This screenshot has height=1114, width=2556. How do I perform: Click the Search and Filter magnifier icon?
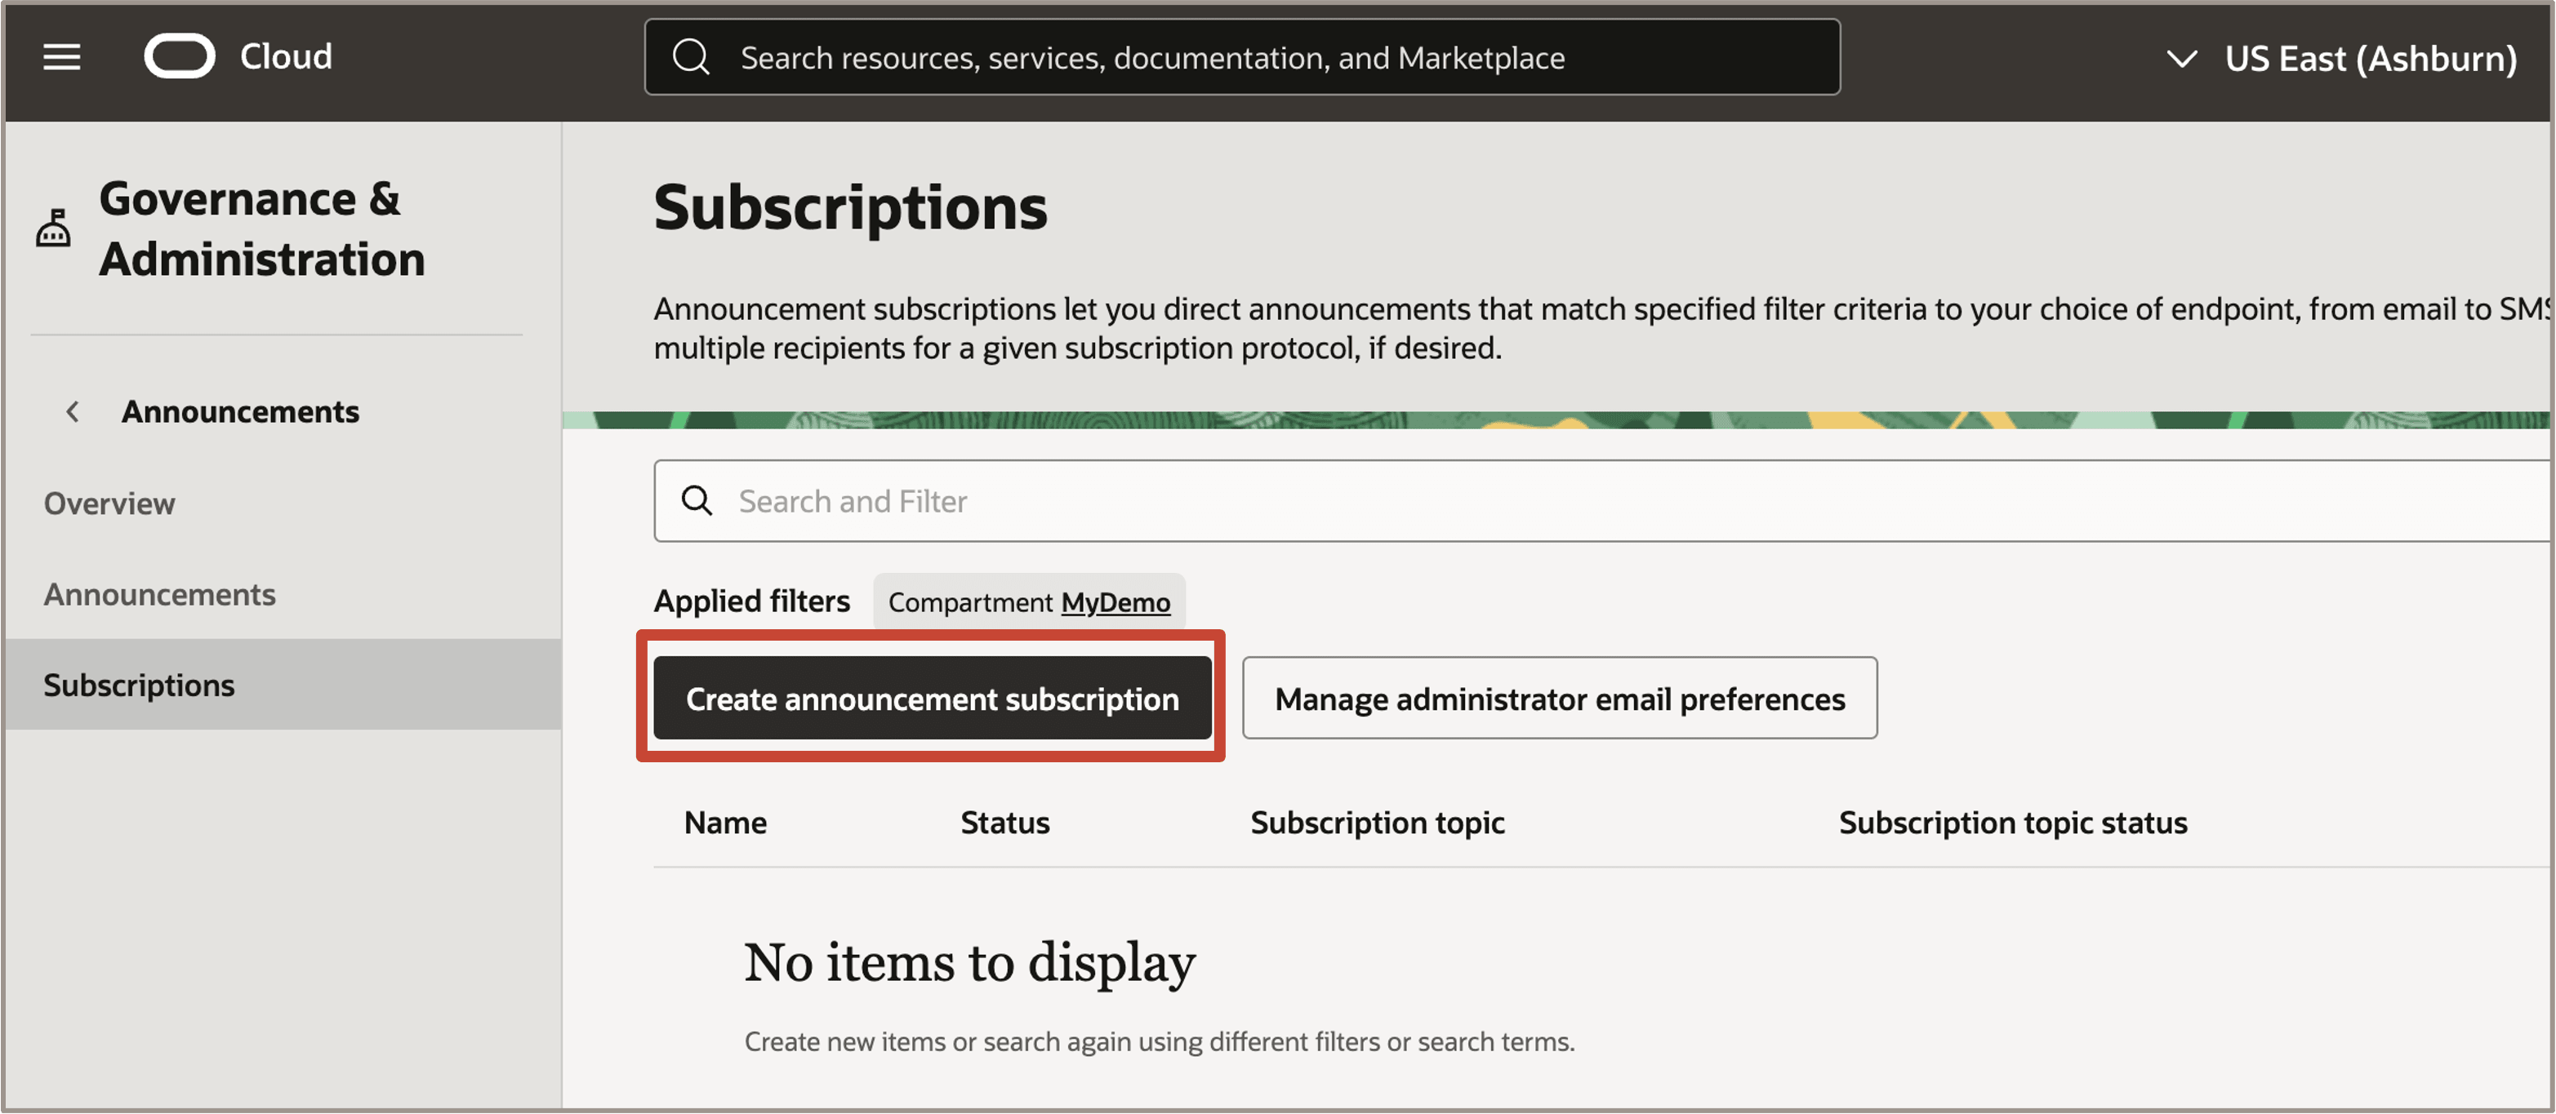click(x=697, y=501)
